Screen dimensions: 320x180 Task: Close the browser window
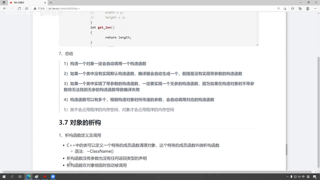316,2
